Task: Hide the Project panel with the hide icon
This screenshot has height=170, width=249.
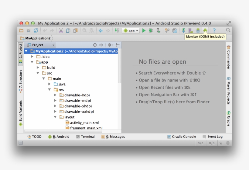Action: pyautogui.click(x=118, y=45)
